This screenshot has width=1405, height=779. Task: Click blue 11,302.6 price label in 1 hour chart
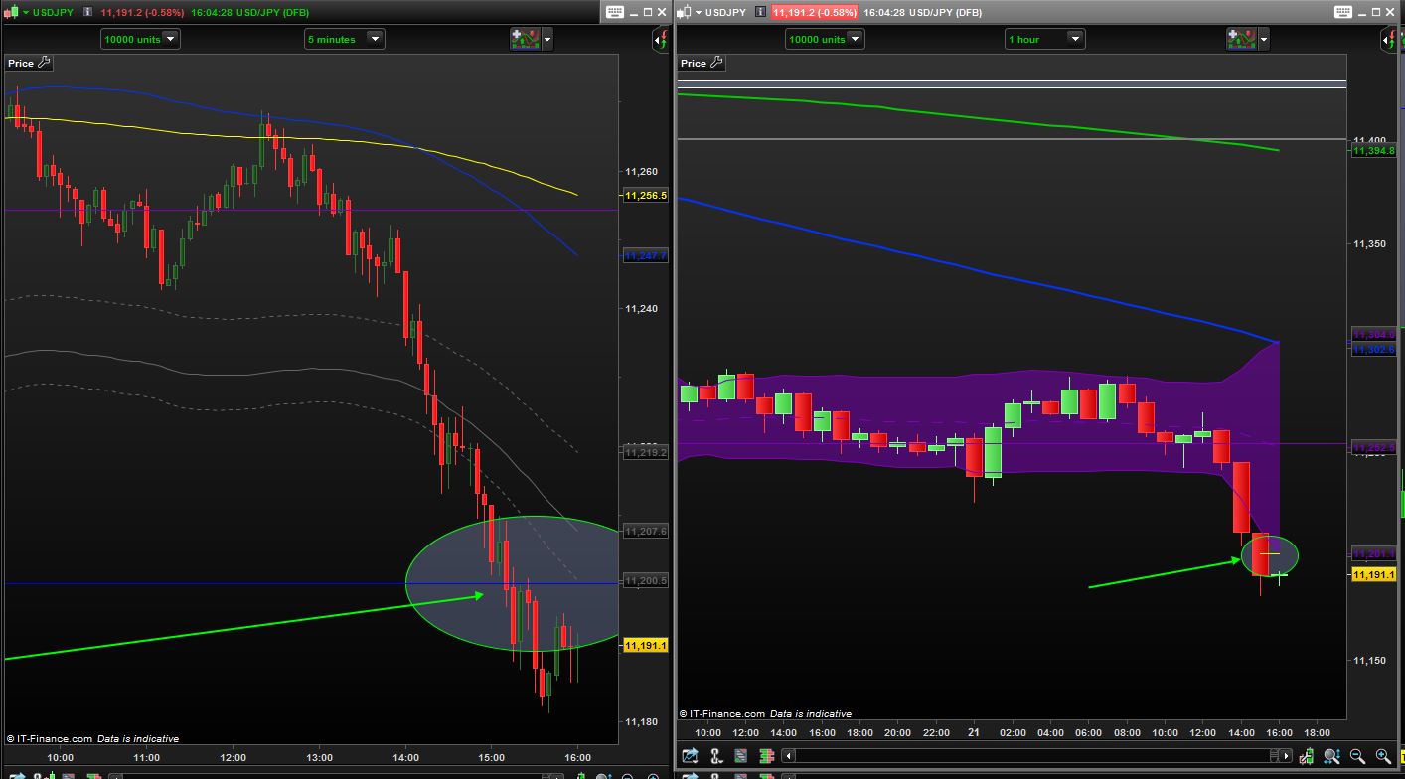click(x=1374, y=349)
